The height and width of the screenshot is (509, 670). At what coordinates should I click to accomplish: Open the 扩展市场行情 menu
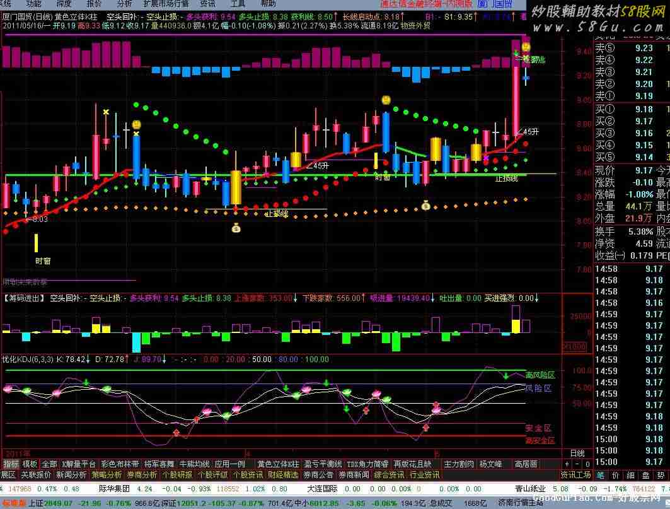coord(165,4)
